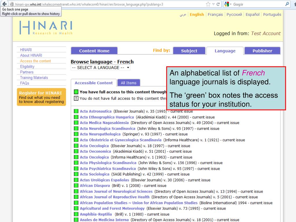Click the reload page icon
The width and height of the screenshot is (296, 222).
(218, 4)
